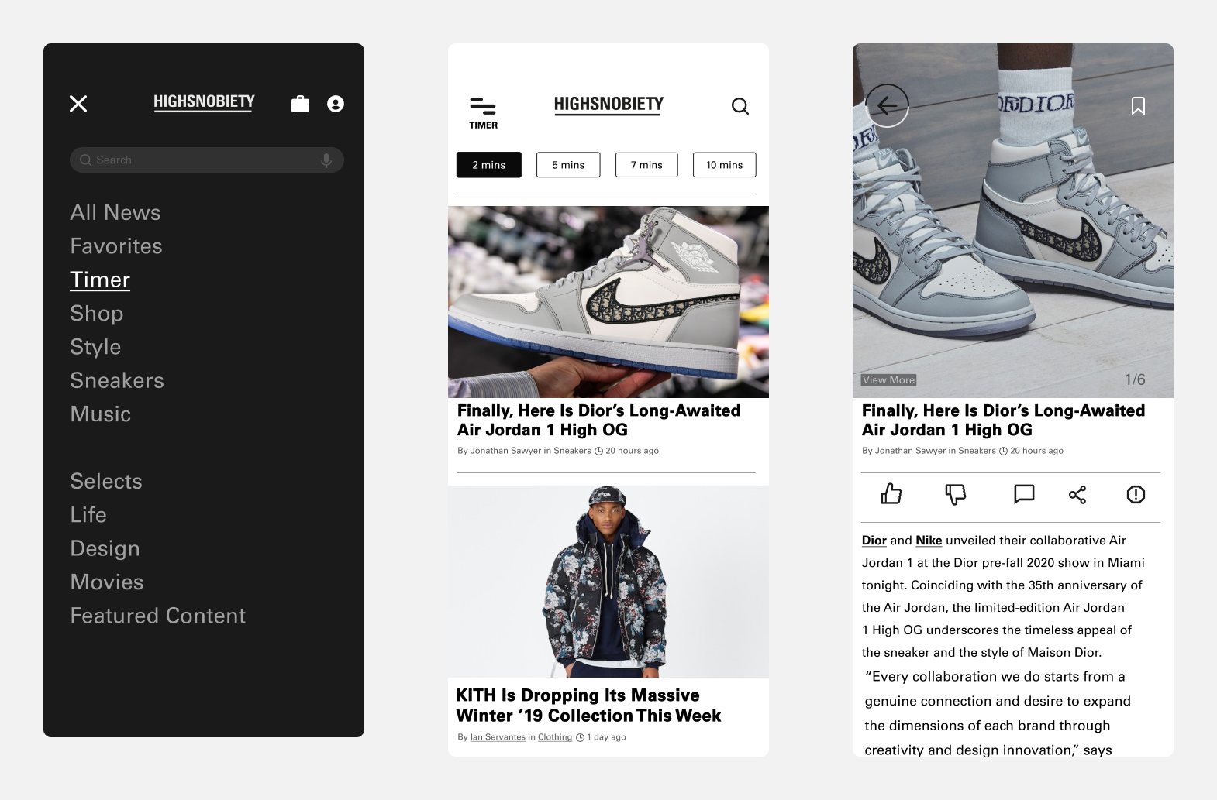1217x800 pixels.
Task: Open the comments speech bubble icon
Action: [x=1024, y=494]
